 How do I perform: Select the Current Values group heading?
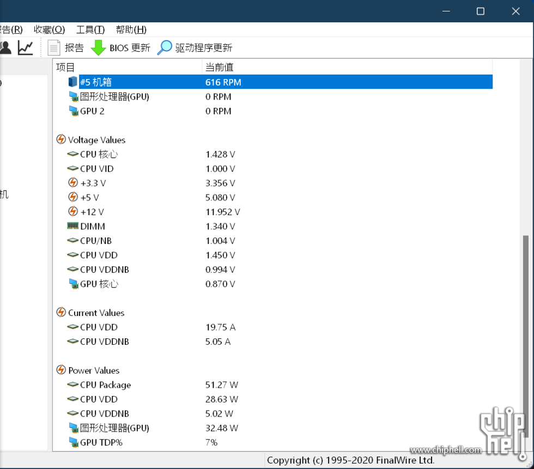point(96,313)
